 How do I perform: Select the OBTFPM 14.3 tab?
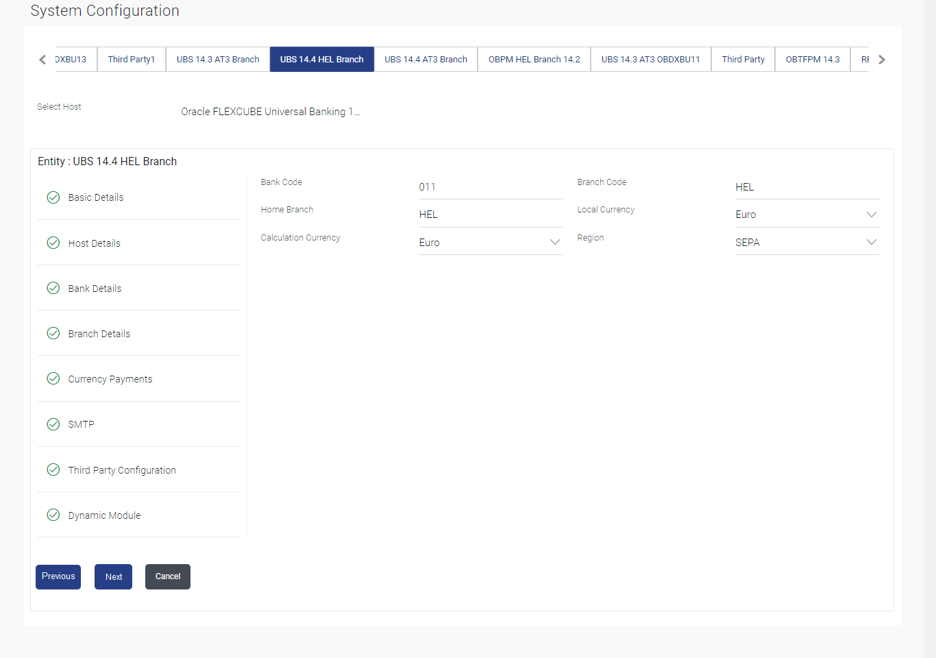[x=813, y=60]
